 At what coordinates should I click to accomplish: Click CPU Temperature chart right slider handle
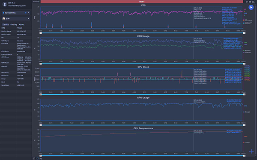point(244,156)
